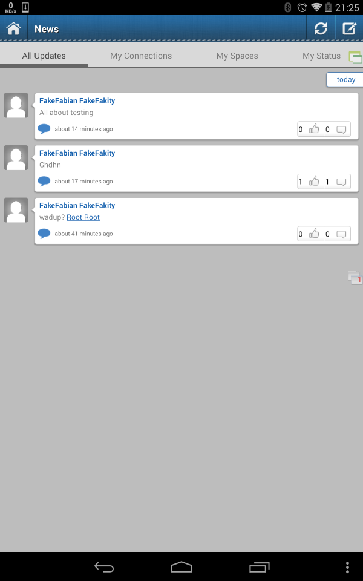Like the 'Ghdhn' post

tap(310, 182)
